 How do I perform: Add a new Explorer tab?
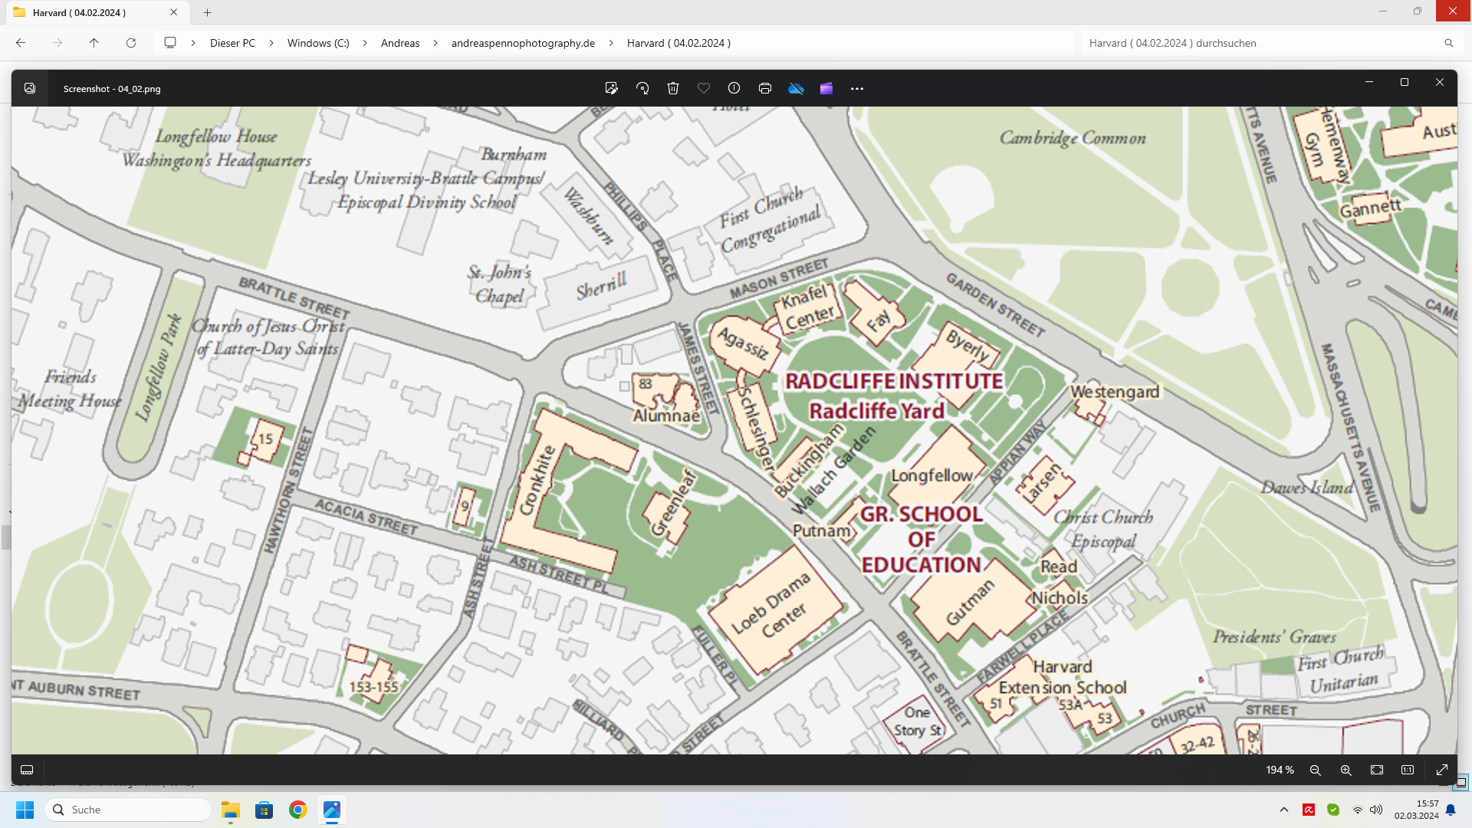pos(207,12)
